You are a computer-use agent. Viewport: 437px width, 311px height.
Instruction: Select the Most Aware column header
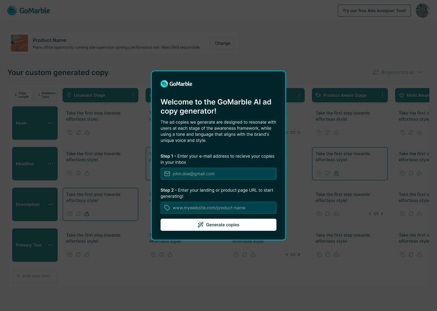(x=412, y=95)
